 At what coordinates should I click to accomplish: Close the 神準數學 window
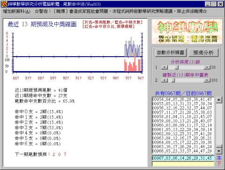pyautogui.click(x=220, y=4)
